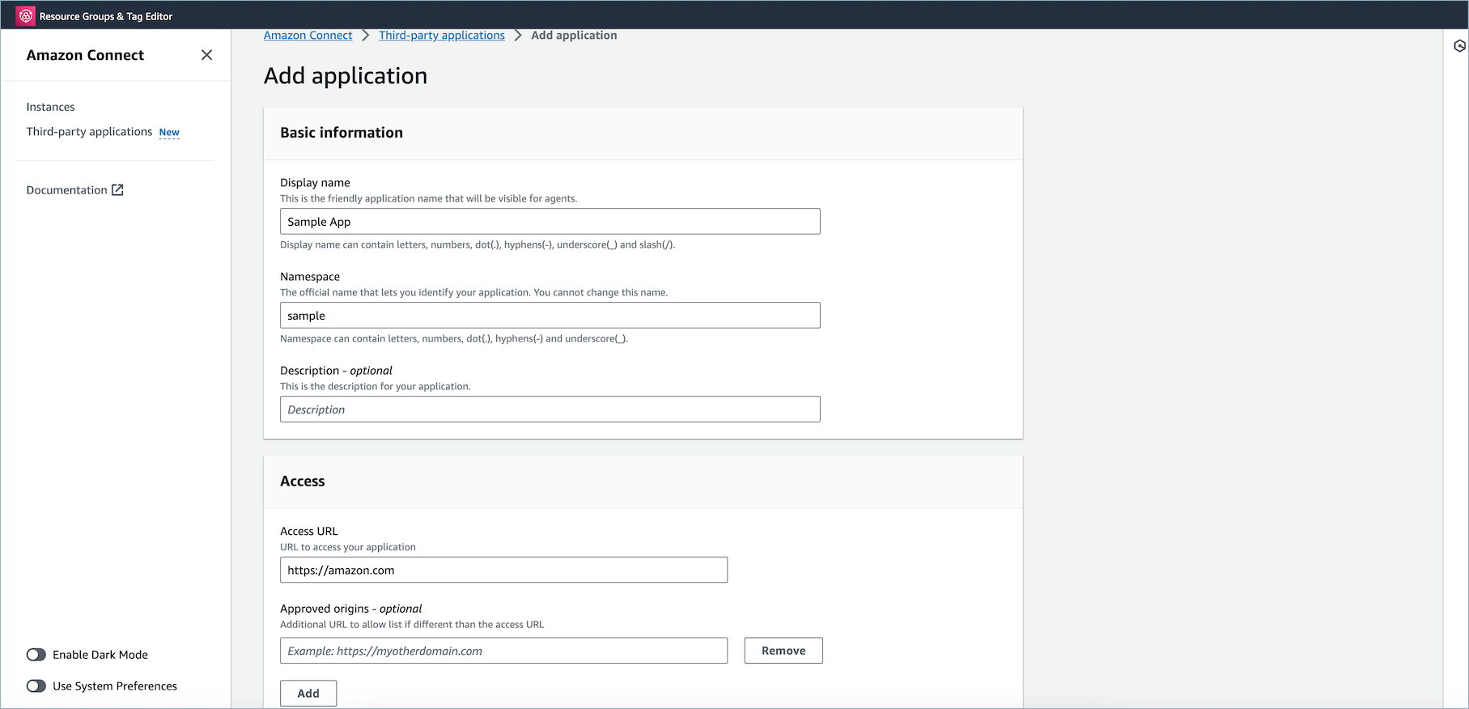Viewport: 1469px width, 709px height.
Task: Click the chevron after Third-party applications breadcrumb
Action: [518, 36]
